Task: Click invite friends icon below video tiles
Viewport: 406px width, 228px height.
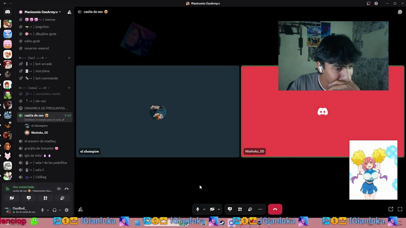Action: pyautogui.click(x=81, y=209)
